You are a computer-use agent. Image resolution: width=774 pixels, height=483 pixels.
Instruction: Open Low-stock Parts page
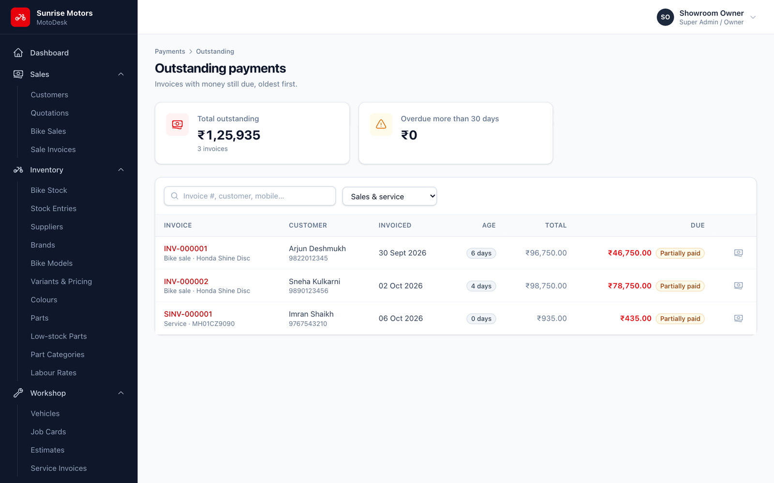pyautogui.click(x=59, y=336)
